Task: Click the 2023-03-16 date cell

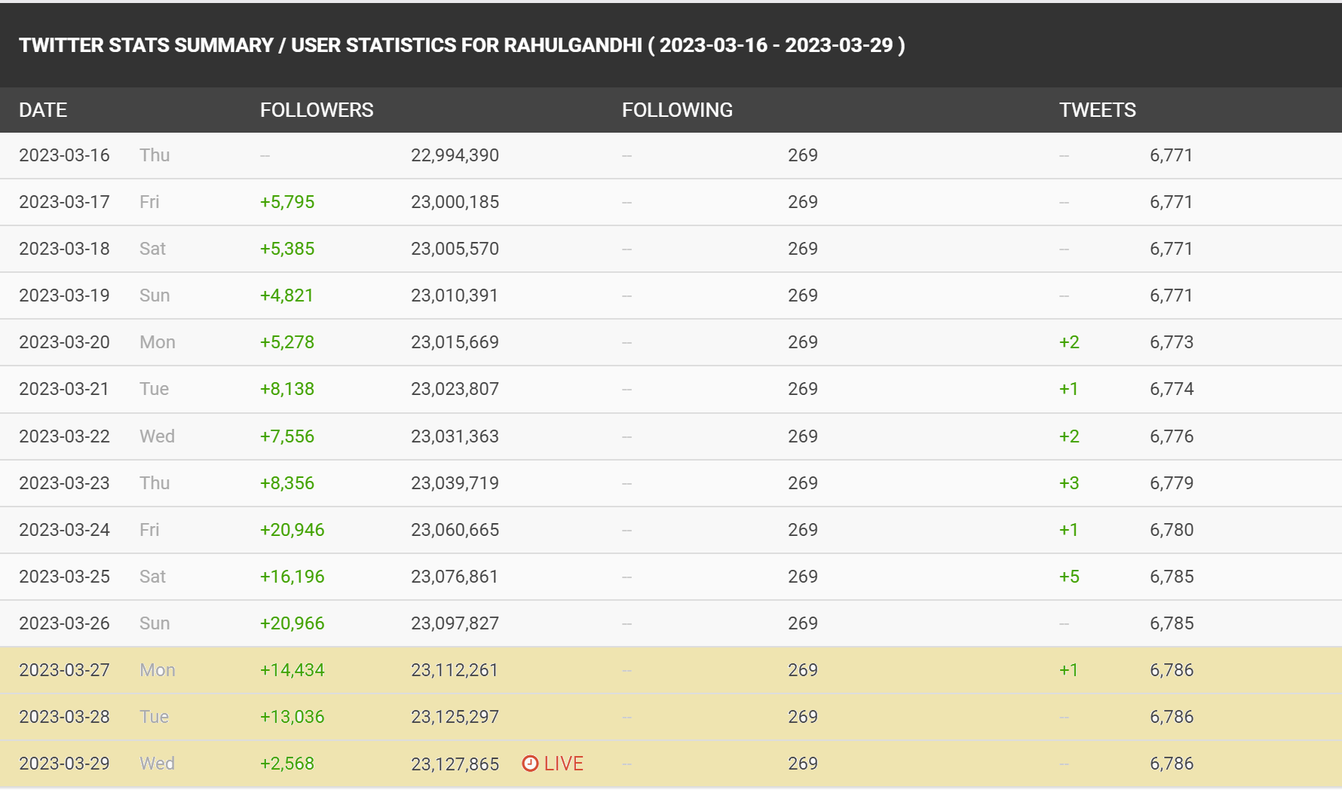Action: coord(64,155)
